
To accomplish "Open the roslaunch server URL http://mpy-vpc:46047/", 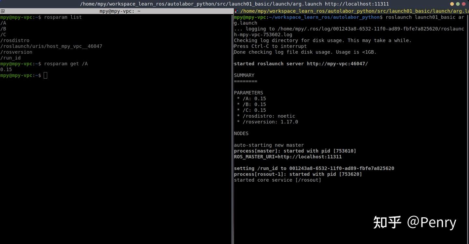I will 337,64.
